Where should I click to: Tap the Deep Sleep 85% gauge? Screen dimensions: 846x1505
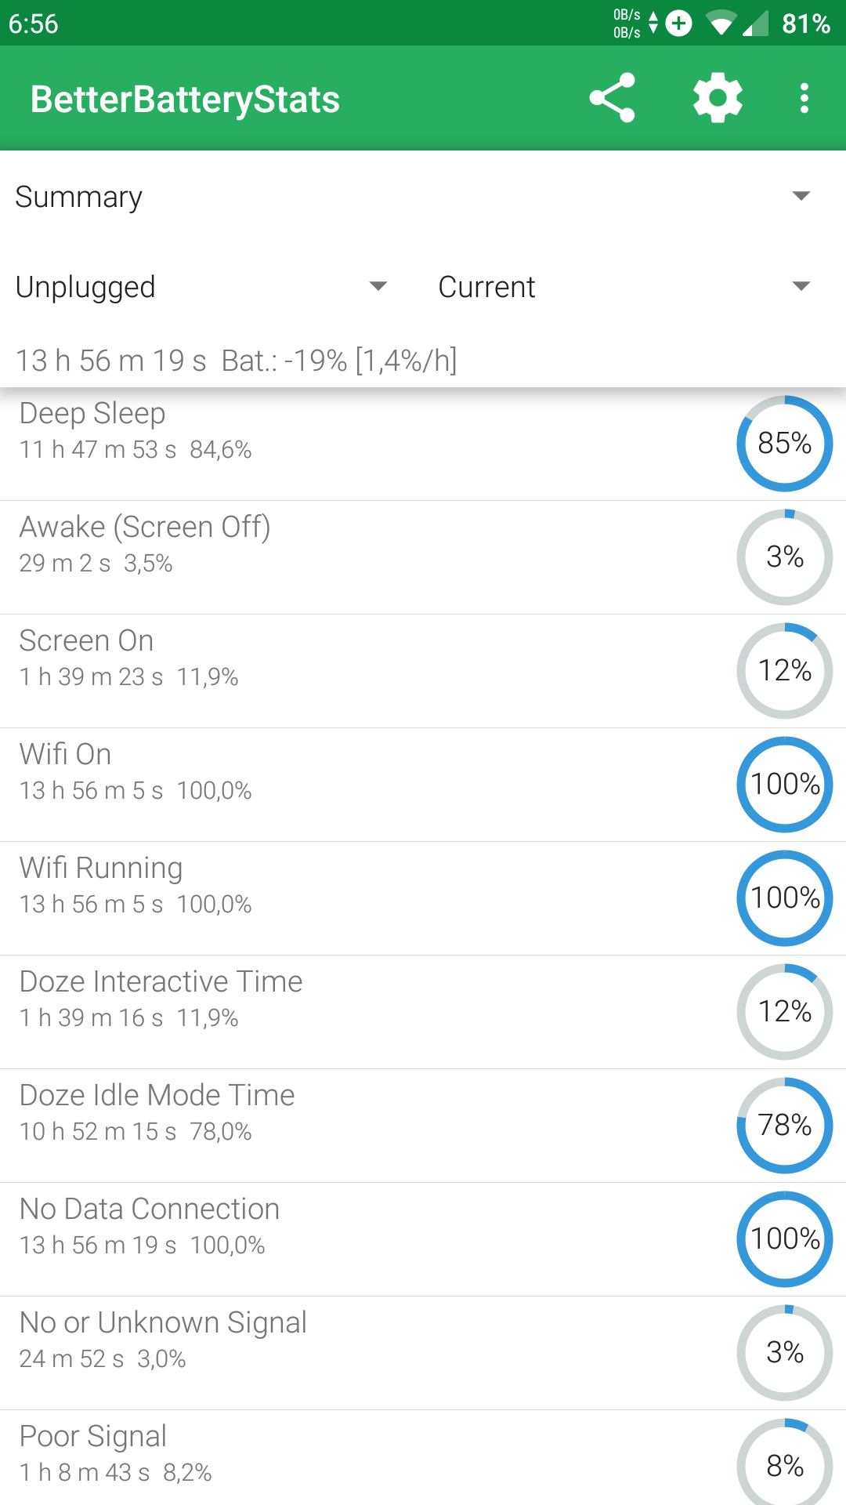point(784,444)
